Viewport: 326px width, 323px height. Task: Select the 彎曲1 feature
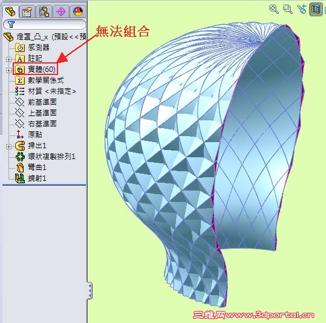(x=37, y=168)
